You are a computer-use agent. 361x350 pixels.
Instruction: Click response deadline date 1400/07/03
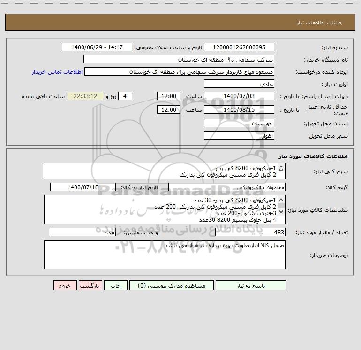pyautogui.click(x=239, y=96)
